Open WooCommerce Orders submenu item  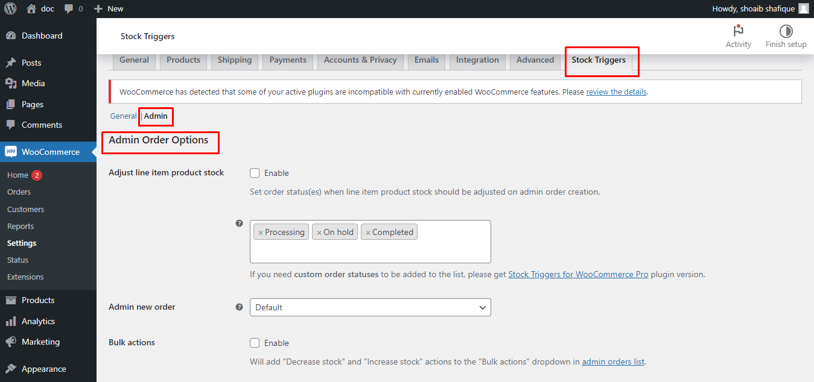[x=19, y=192]
